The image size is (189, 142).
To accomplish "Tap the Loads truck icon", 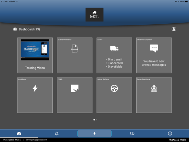I will [x=114, y=48].
